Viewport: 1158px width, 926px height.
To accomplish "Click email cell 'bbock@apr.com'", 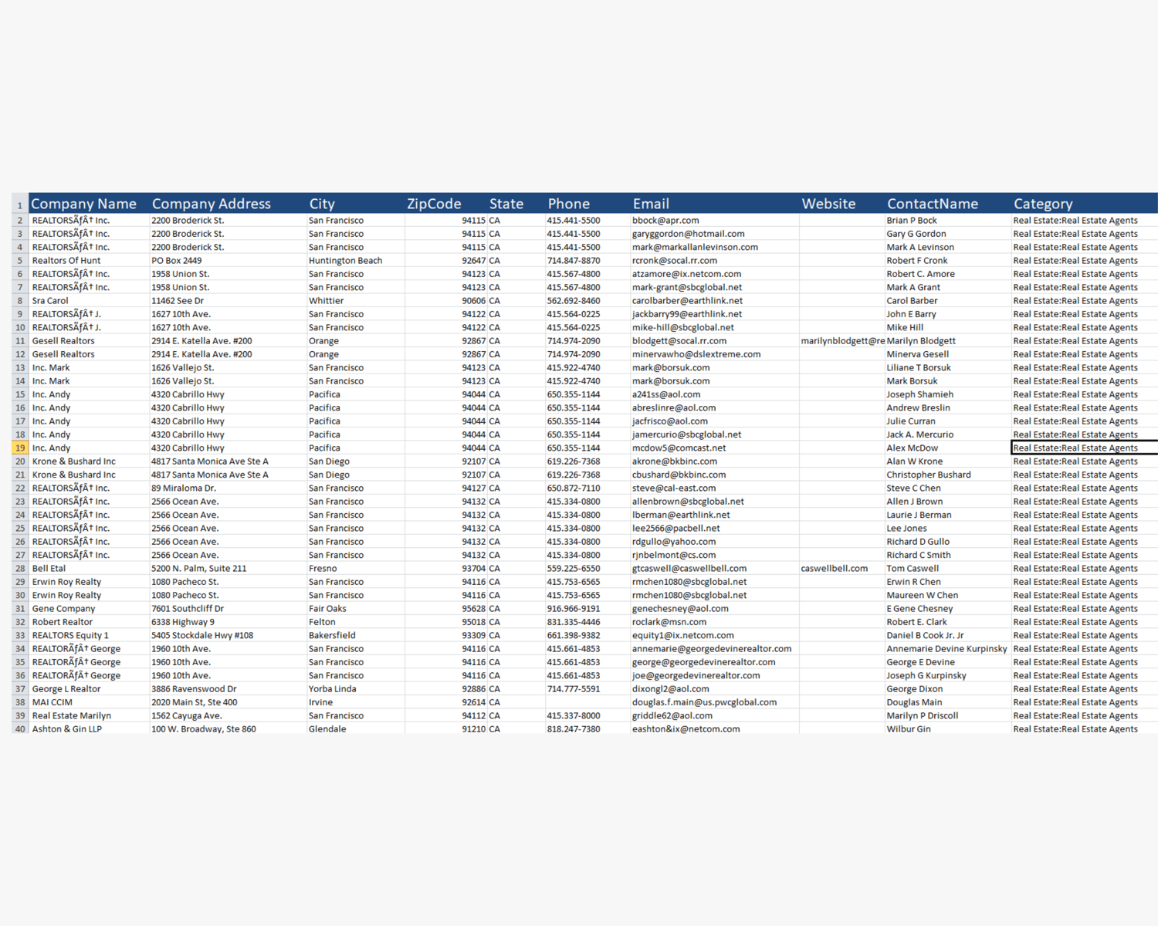I will pos(715,221).
